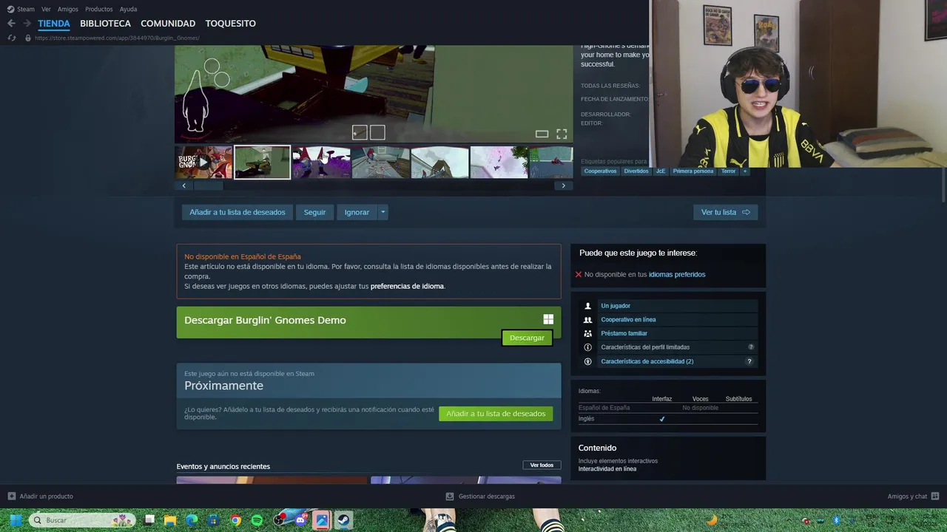Open the Ayuda menu
Screen dimensions: 947x532
[x=128, y=9]
